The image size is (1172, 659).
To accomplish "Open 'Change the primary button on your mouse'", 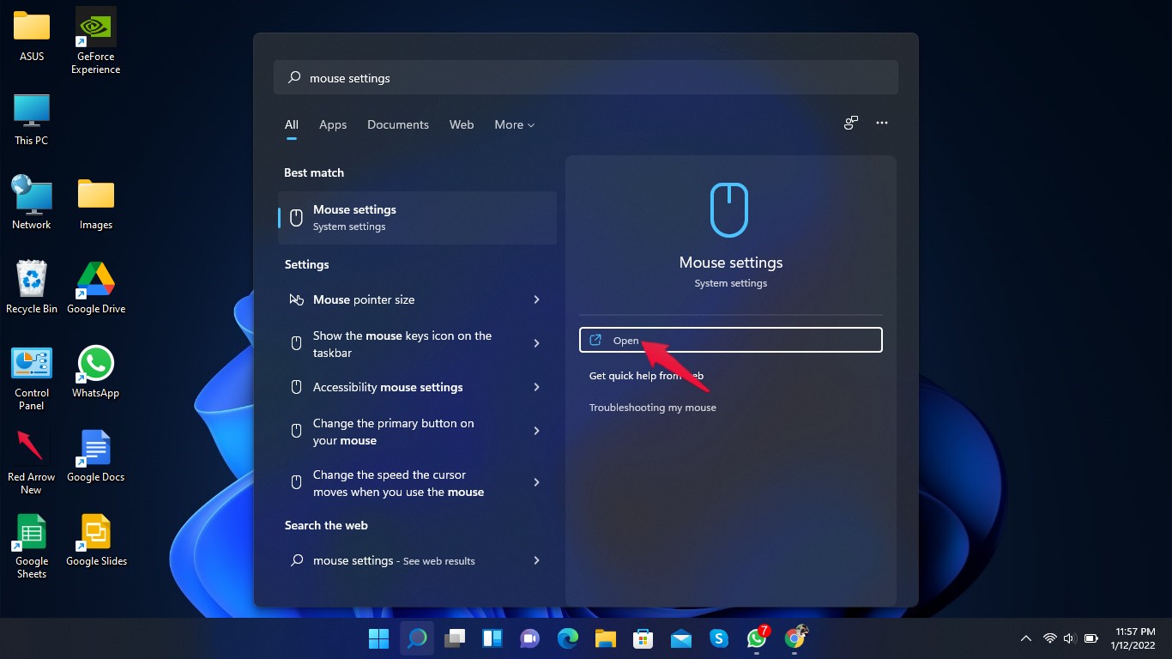I will tap(418, 432).
